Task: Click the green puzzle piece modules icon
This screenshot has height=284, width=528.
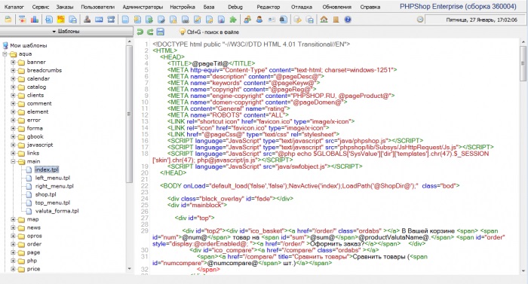Action: pos(232,20)
